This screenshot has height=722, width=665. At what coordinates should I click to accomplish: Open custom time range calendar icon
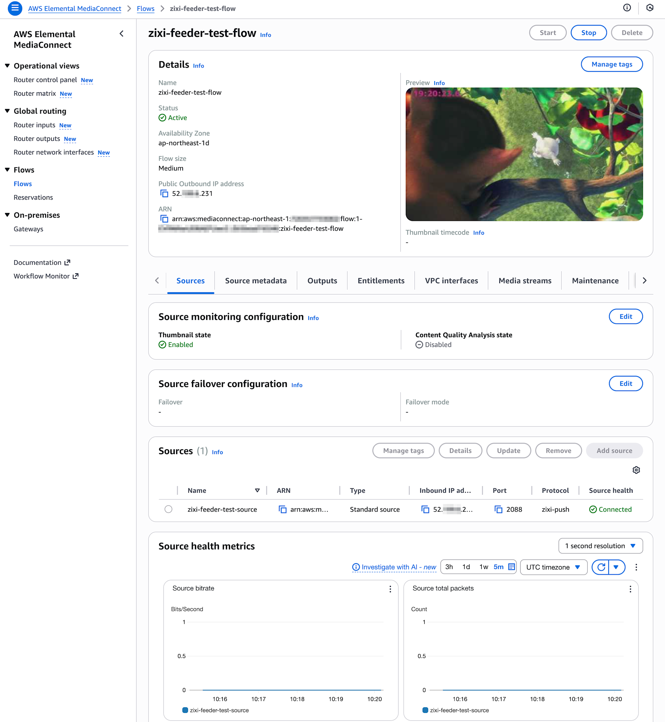point(511,567)
